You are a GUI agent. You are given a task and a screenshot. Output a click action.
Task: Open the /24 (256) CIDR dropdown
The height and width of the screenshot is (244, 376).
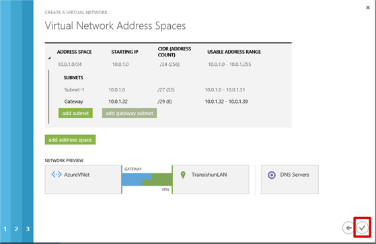[170, 65]
